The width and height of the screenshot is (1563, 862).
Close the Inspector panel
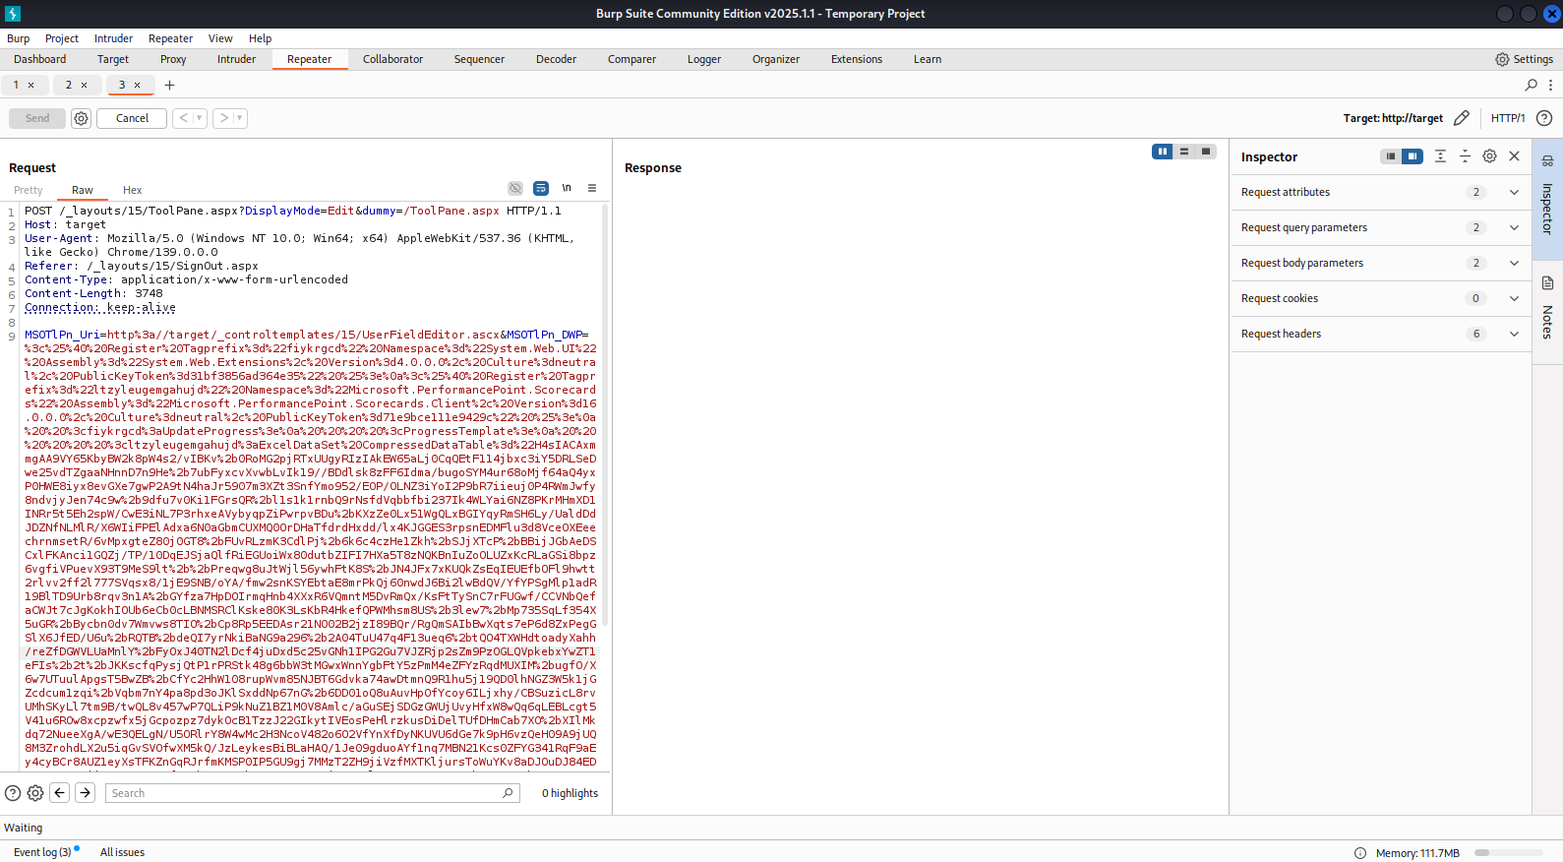[x=1515, y=156]
